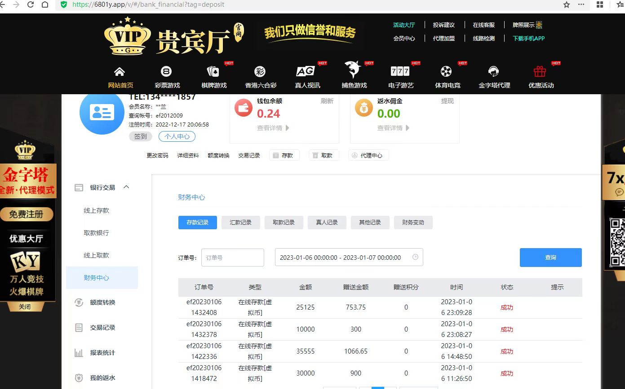Collapse the 银行交易 sidebar section

(126, 187)
